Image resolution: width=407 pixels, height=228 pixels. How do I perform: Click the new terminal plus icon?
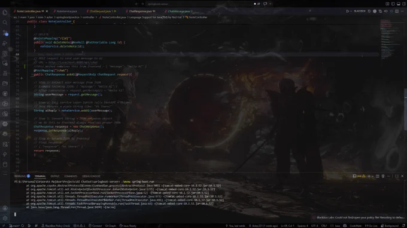(x=369, y=176)
